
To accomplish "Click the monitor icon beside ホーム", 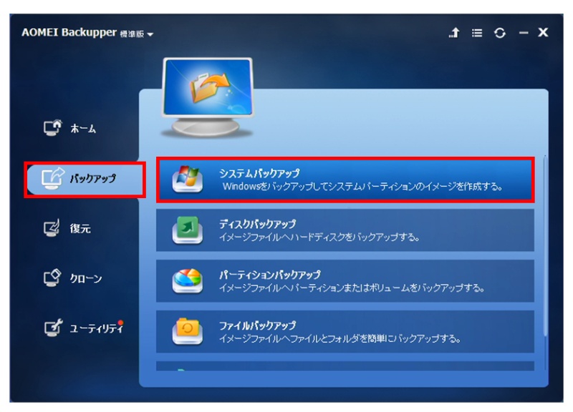I will pyautogui.click(x=54, y=129).
